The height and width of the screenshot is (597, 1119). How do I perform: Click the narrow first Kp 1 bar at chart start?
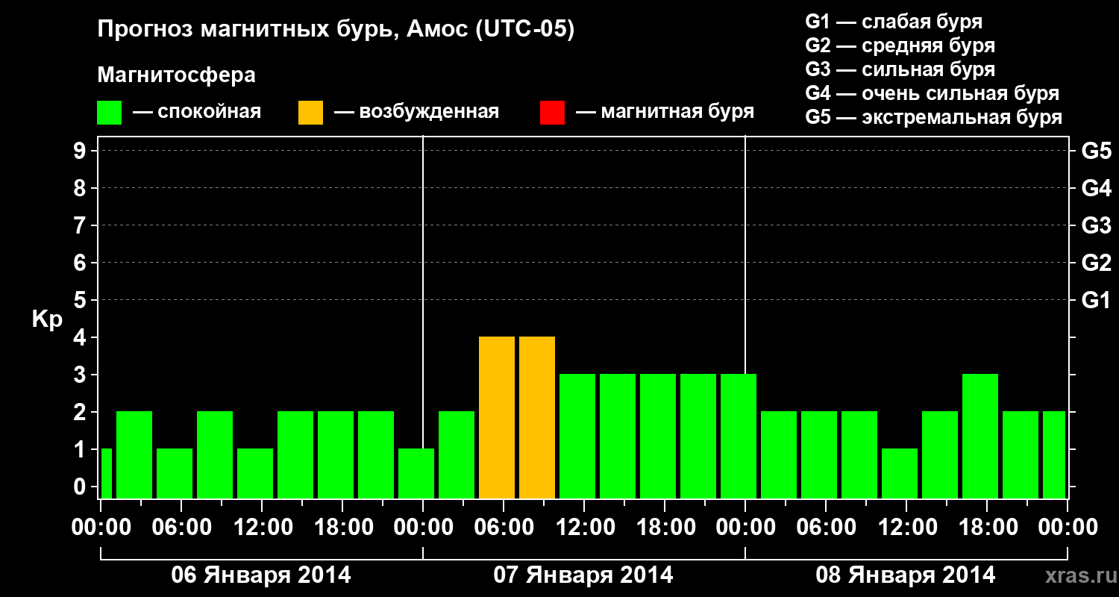pos(106,474)
